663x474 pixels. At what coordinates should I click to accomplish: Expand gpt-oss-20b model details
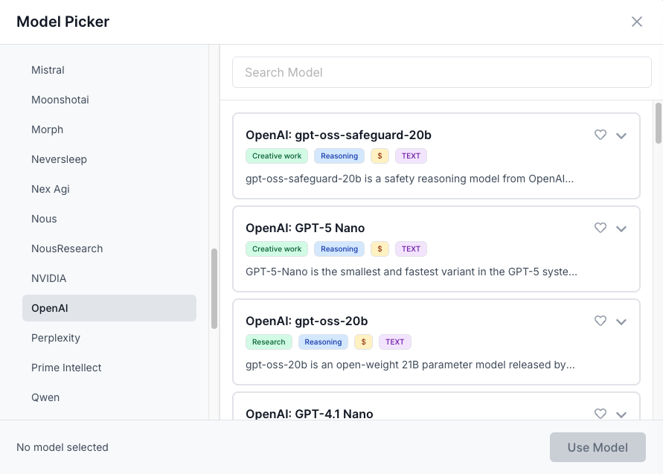click(621, 321)
